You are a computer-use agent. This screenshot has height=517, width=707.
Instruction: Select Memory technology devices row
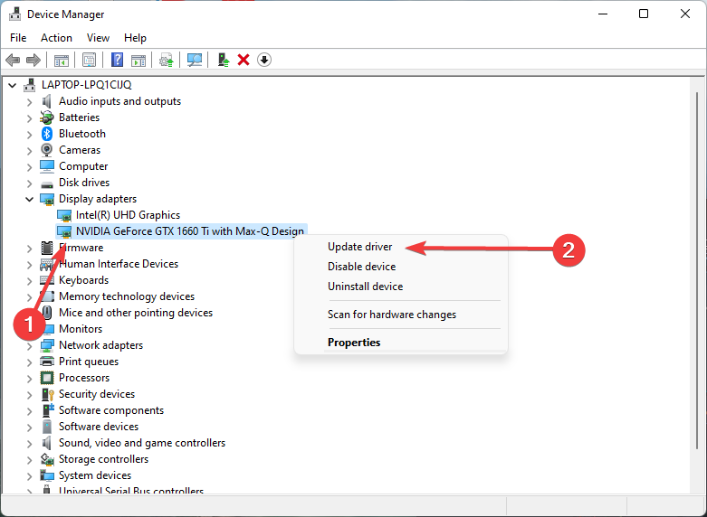tap(127, 296)
